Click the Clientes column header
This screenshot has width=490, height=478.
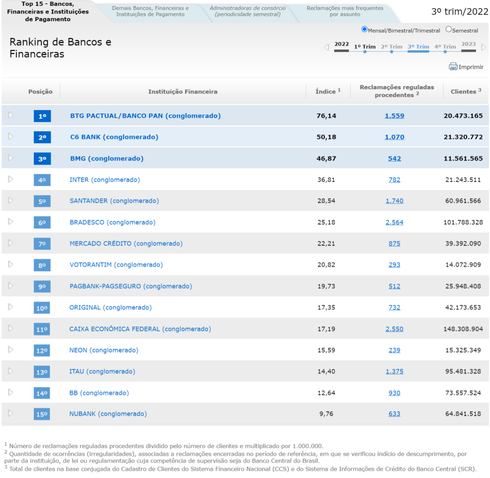(466, 91)
